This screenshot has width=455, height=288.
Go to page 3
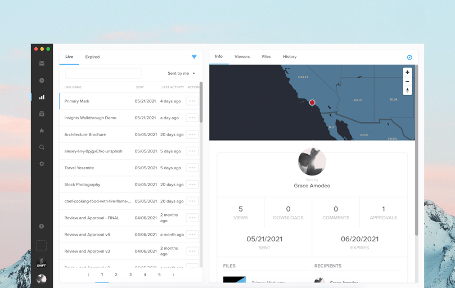pos(130,274)
